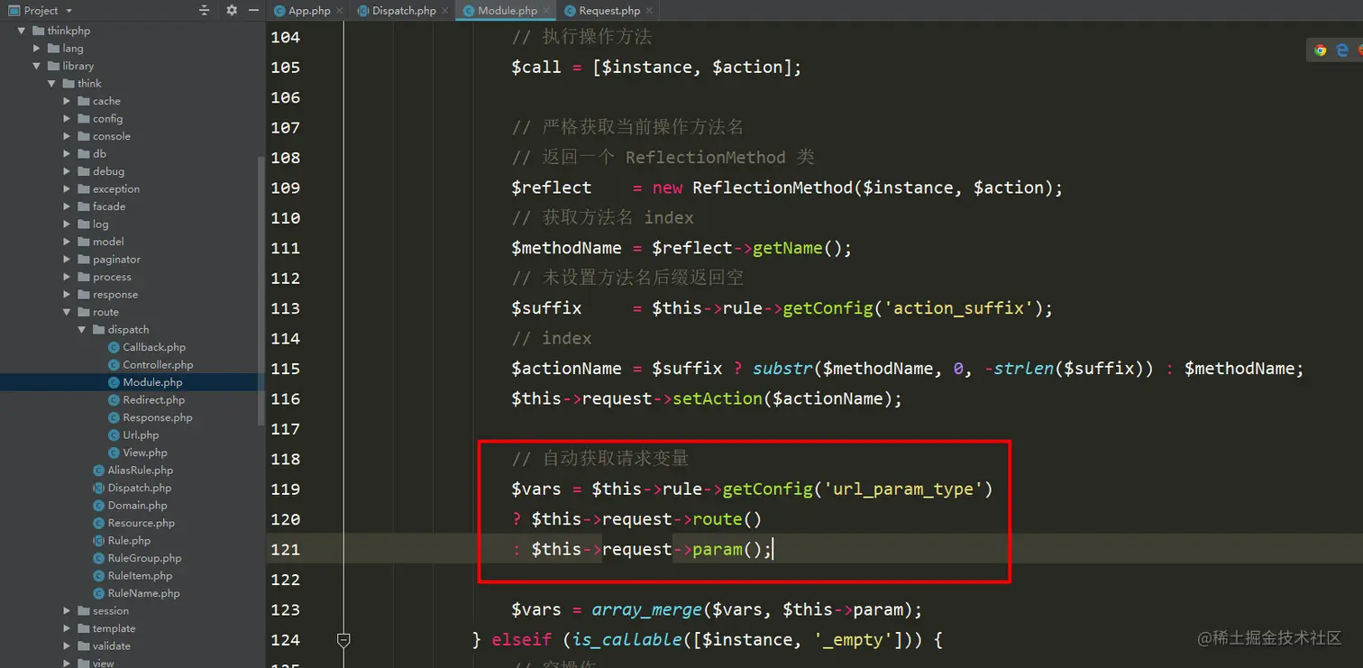
Task: Close the Request.php editor tab
Action: tap(649, 11)
